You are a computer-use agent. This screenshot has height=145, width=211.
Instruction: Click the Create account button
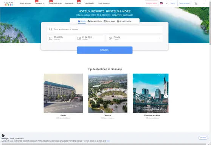[x=184, y=3]
